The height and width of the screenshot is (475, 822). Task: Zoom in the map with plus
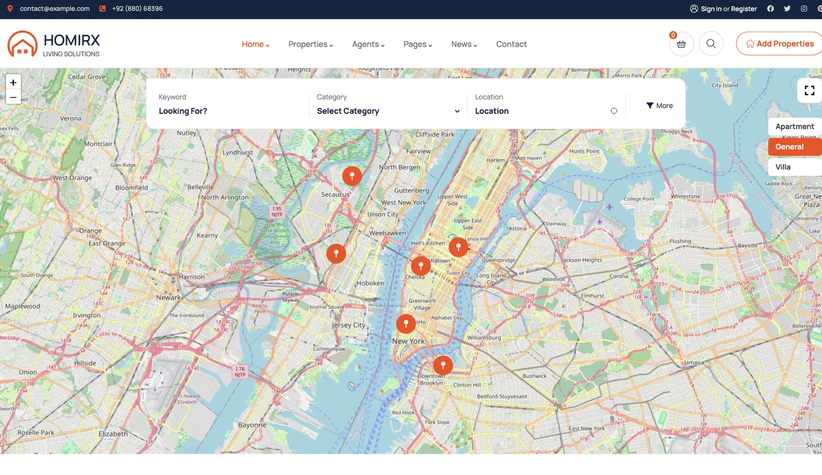13,83
